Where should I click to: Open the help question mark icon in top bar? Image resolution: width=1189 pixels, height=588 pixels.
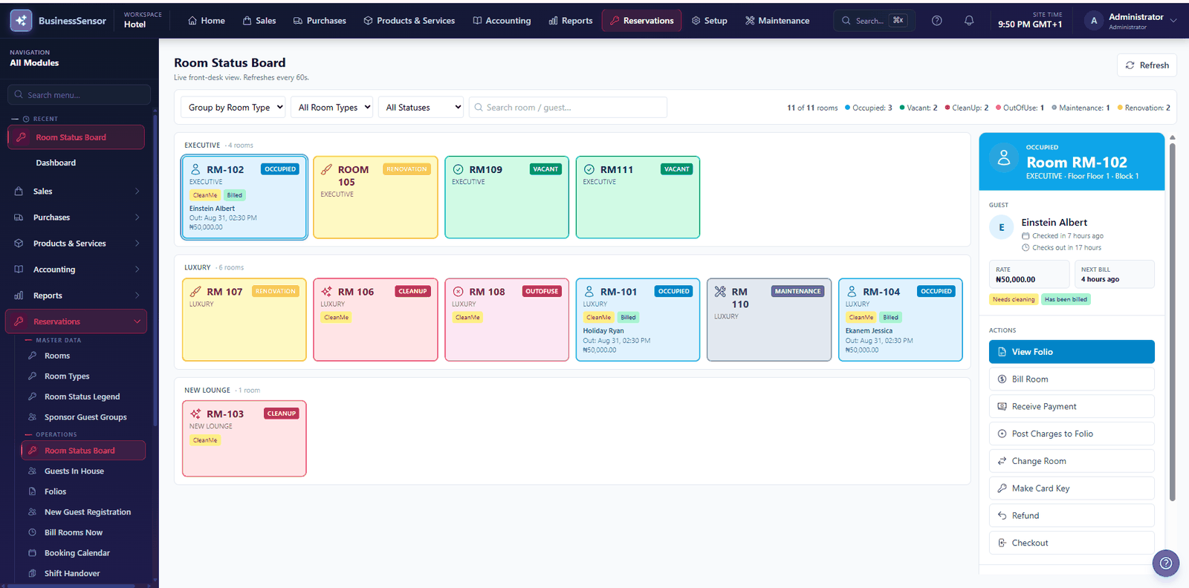937,21
